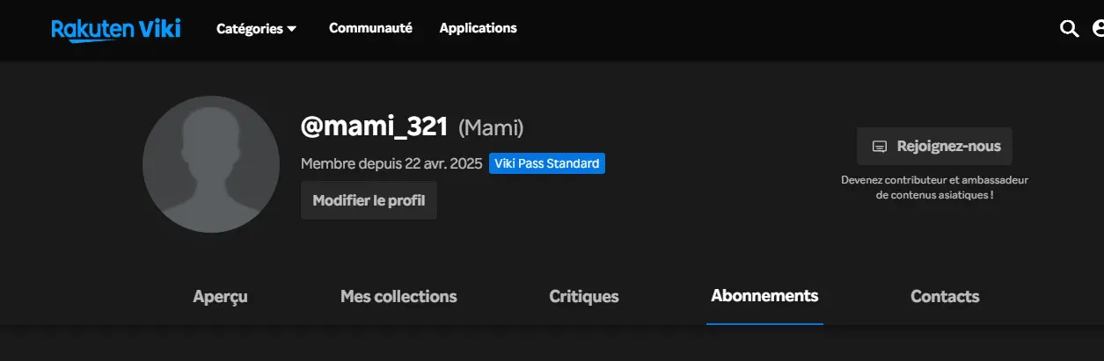
Task: Click the Rejoignez-nous button
Action: pos(934,147)
